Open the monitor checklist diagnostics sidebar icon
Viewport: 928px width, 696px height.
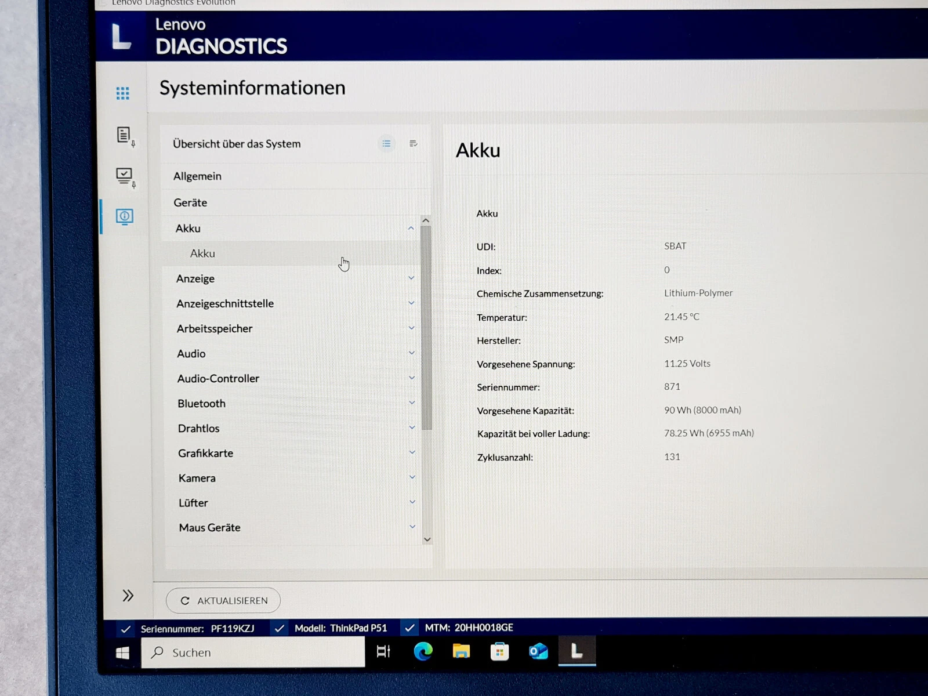126,178
